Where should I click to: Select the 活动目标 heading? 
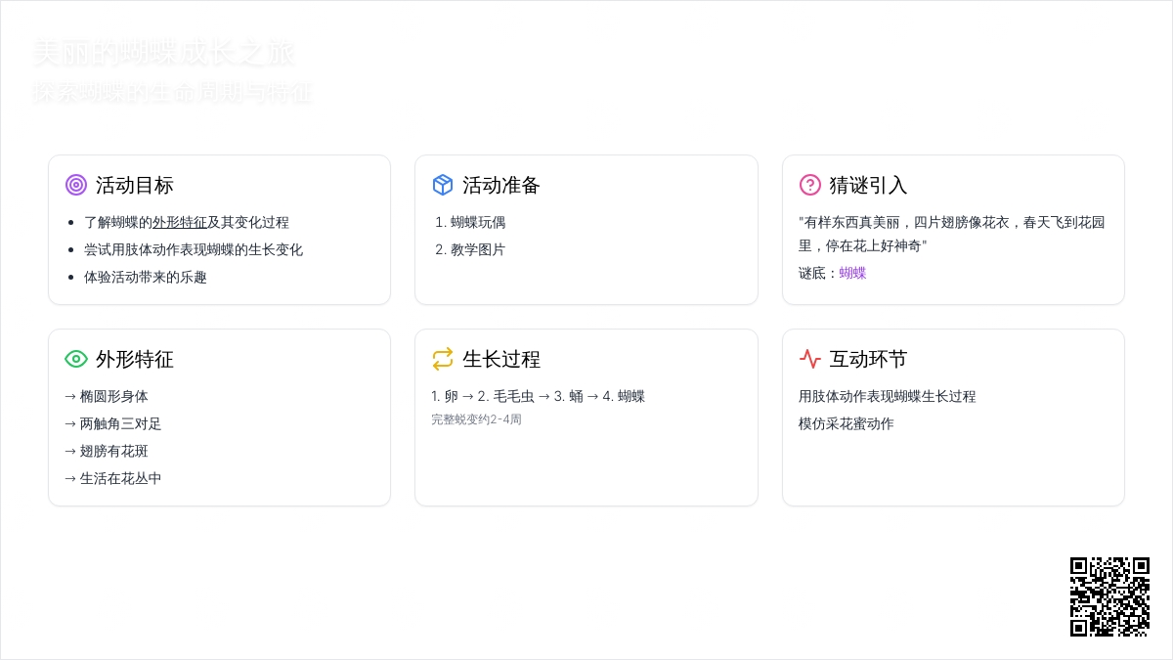(135, 185)
